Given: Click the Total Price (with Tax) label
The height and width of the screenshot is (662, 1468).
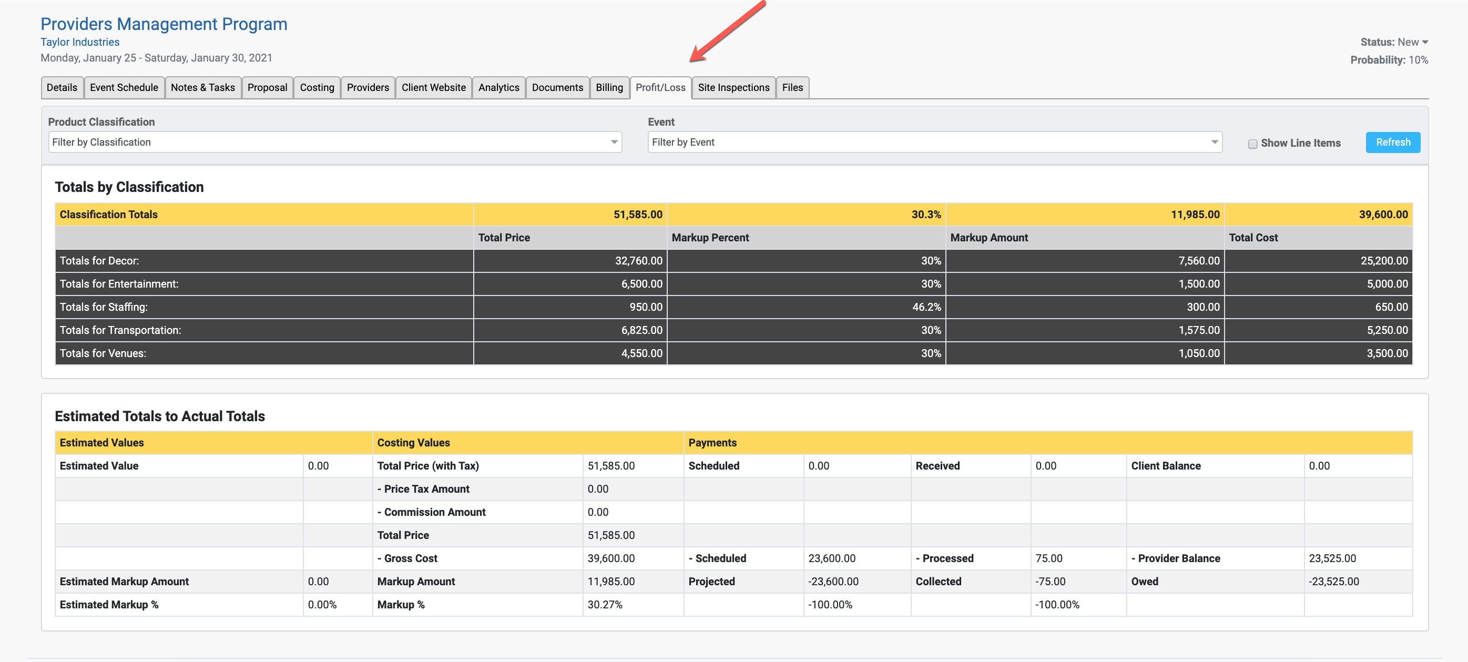Looking at the screenshot, I should click(428, 466).
